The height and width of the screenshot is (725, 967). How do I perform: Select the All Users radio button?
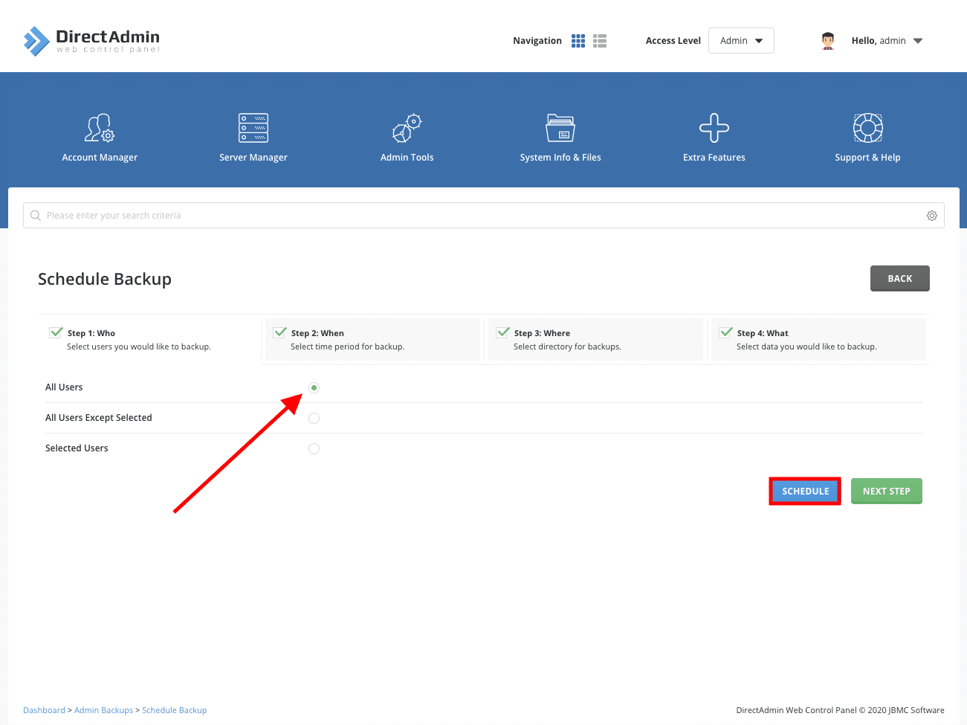point(314,388)
